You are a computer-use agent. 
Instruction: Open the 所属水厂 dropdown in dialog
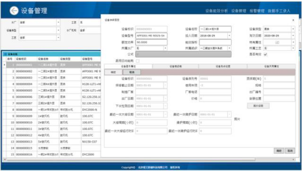pyautogui.click(x=165, y=48)
